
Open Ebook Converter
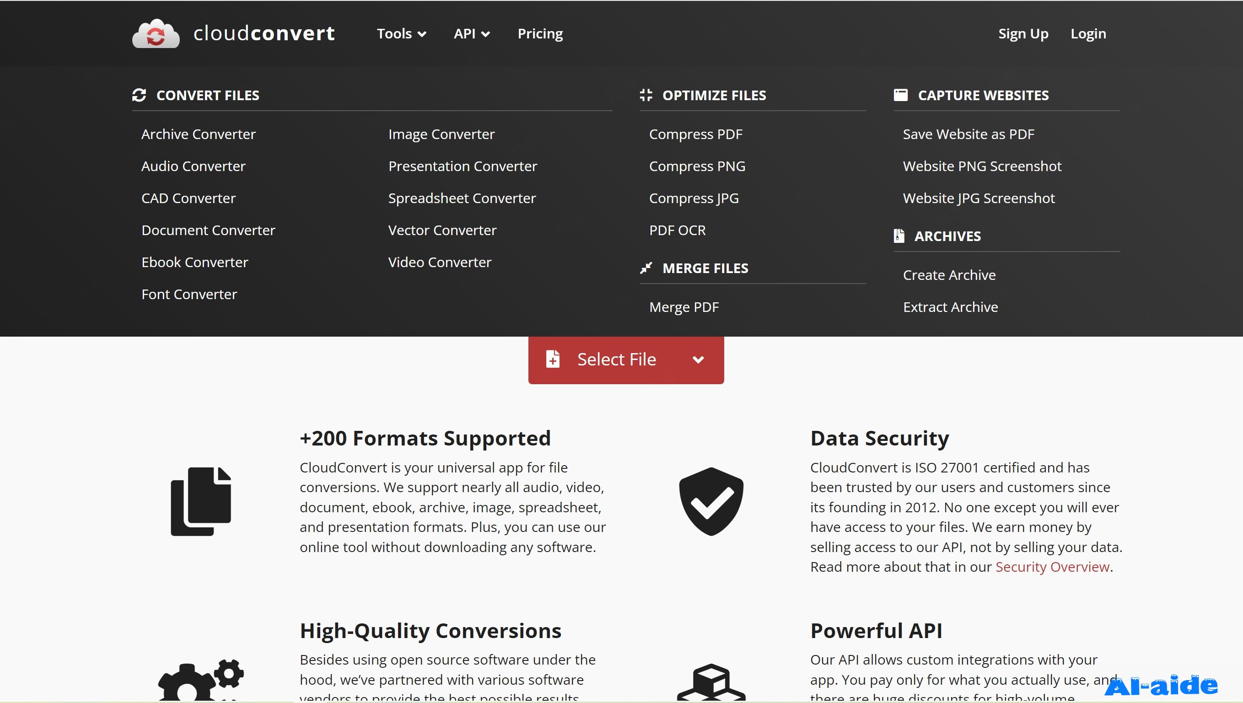[x=195, y=262]
